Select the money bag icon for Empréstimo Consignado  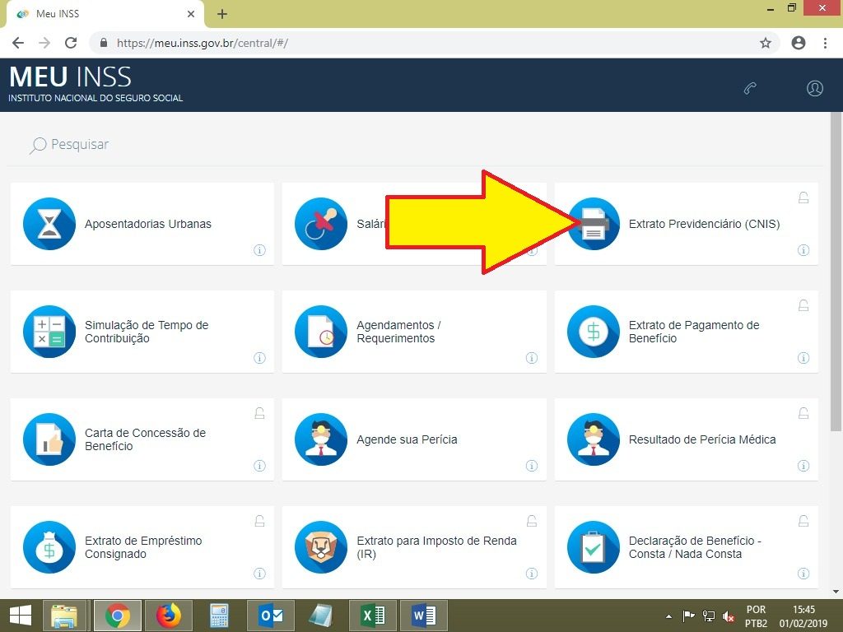[49, 547]
